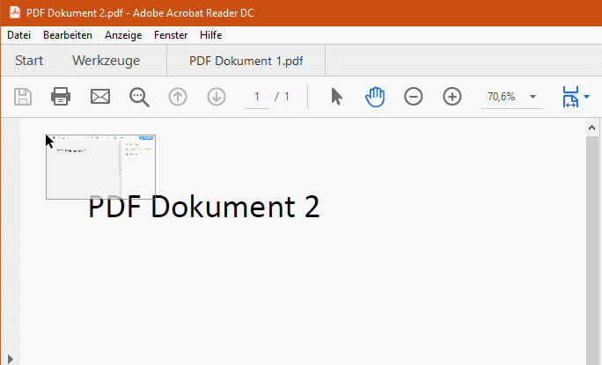
Task: Send file by email envelope icon
Action: (100, 97)
